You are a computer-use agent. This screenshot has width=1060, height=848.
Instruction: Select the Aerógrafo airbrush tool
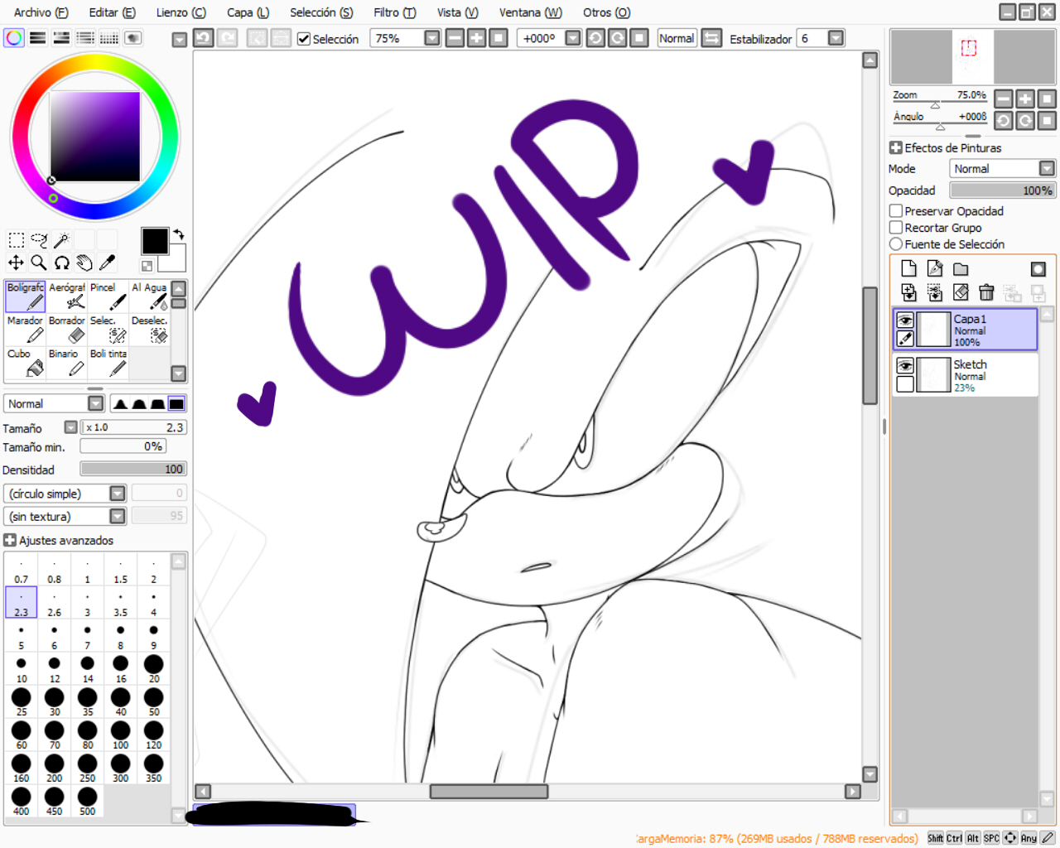(67, 296)
